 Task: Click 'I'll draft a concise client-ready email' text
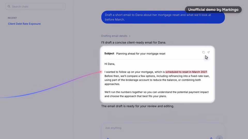(134, 42)
